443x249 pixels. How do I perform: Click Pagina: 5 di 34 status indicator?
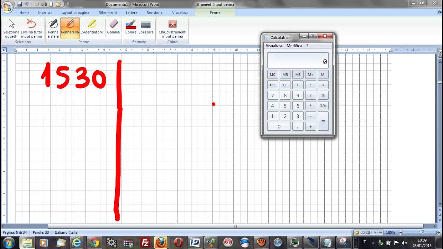15,232
